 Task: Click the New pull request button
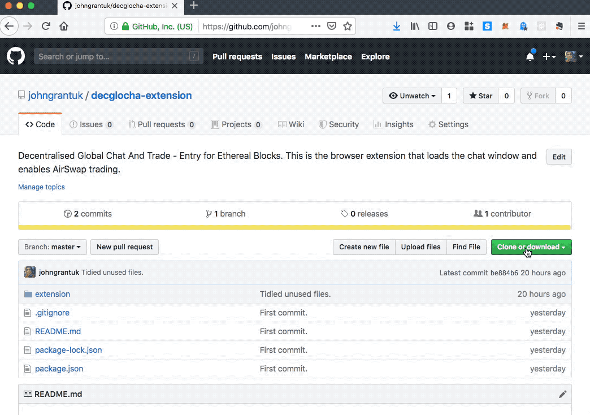pos(124,247)
